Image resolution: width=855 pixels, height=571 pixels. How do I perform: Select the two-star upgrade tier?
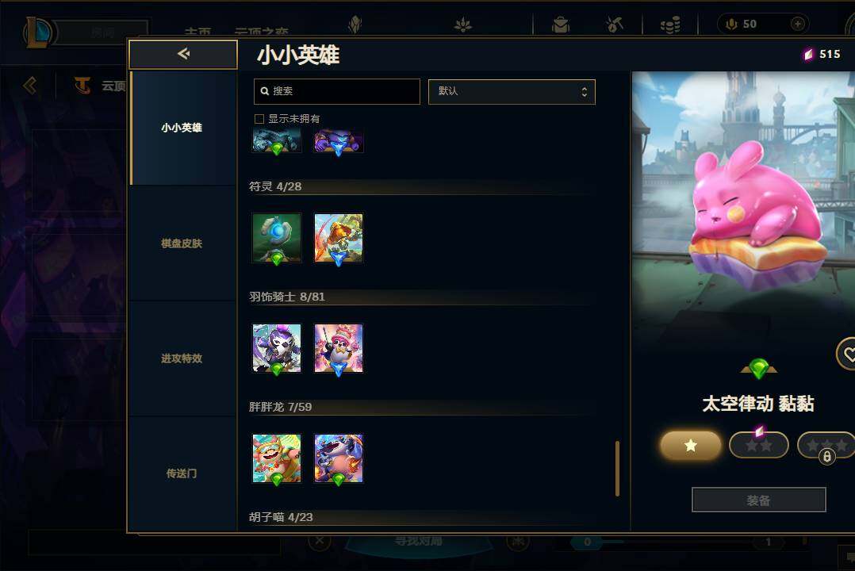(758, 445)
